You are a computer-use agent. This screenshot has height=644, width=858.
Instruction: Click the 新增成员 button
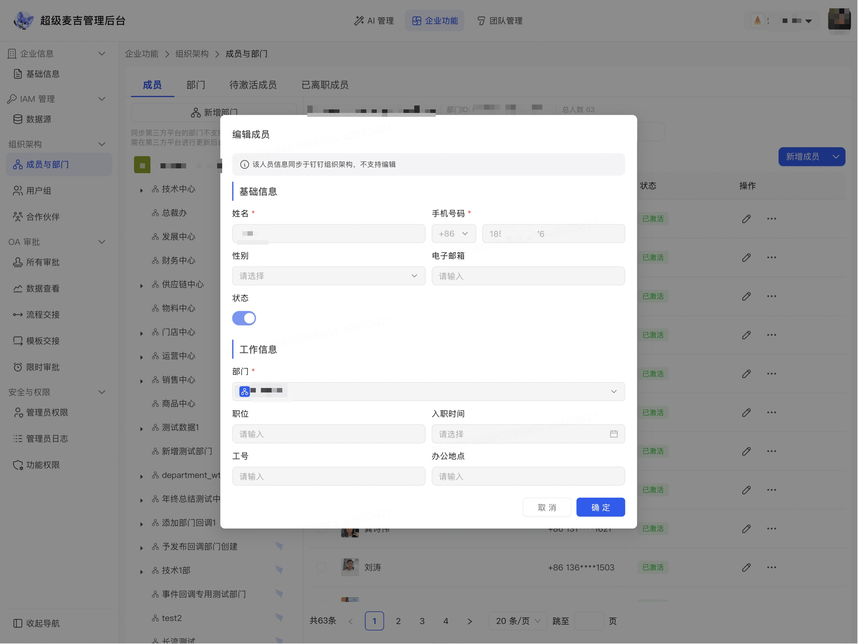pyautogui.click(x=803, y=157)
